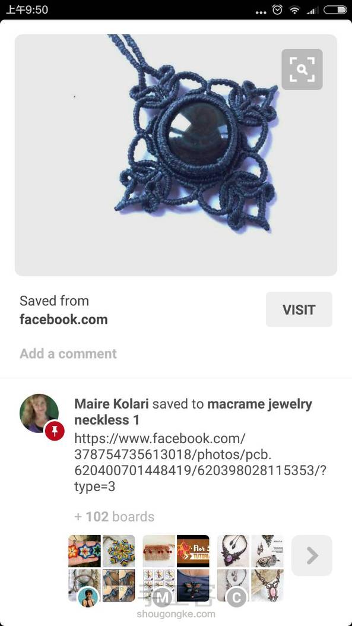Show the + 102 boards list
Image resolution: width=352 pixels, height=626 pixels.
(x=114, y=517)
